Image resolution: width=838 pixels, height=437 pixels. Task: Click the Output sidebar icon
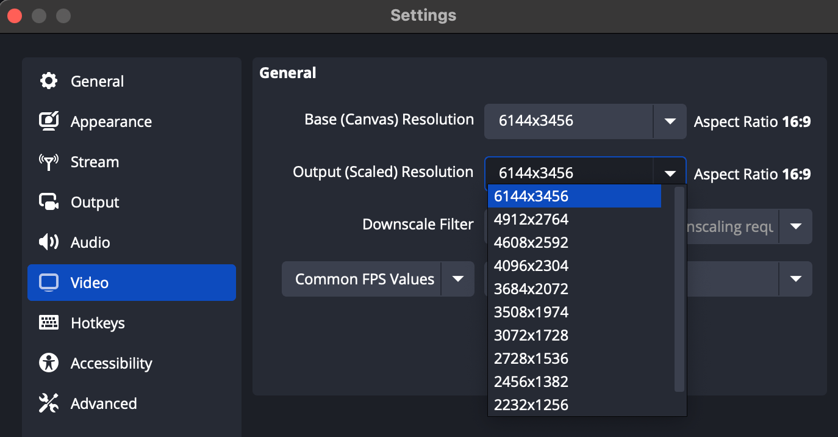click(x=49, y=202)
